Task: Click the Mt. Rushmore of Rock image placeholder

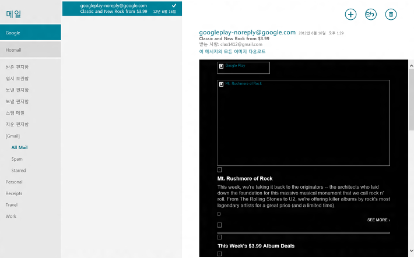Action: click(303, 123)
